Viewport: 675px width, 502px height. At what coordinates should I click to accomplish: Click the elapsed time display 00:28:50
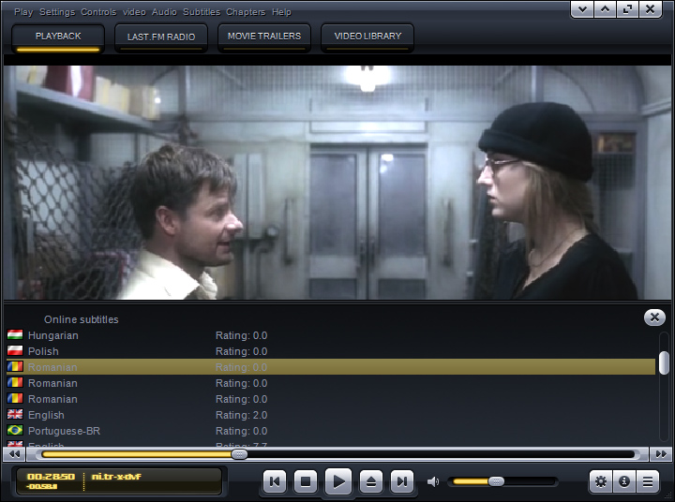[x=51, y=477]
